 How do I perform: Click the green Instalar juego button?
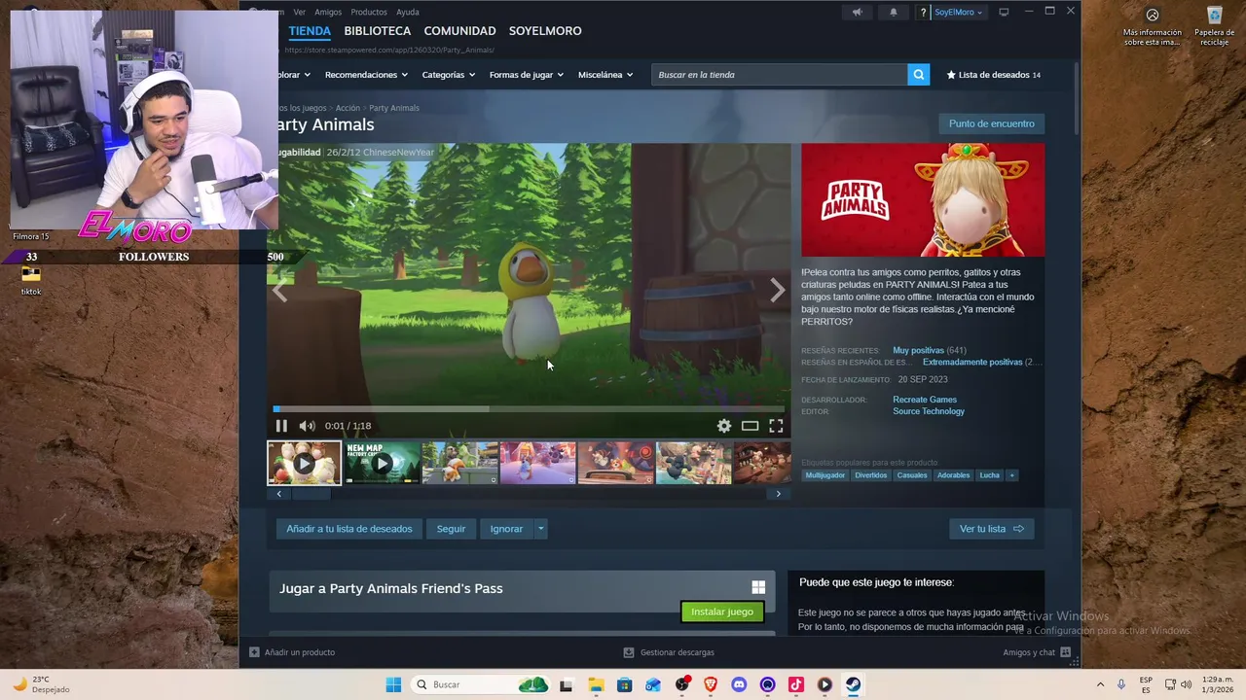[x=722, y=612]
